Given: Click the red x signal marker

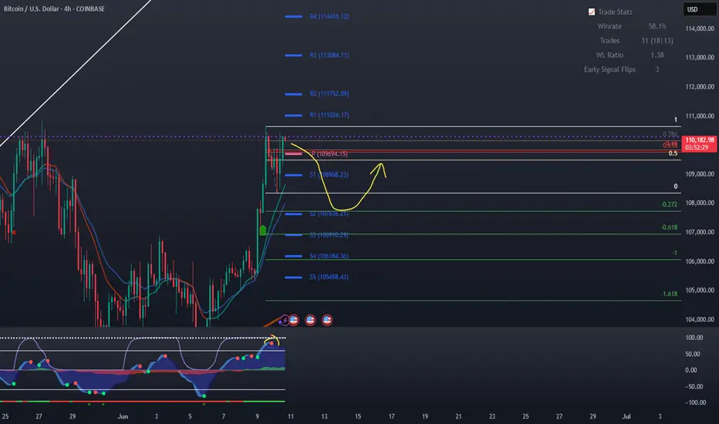Looking at the screenshot, I should (14, 232).
